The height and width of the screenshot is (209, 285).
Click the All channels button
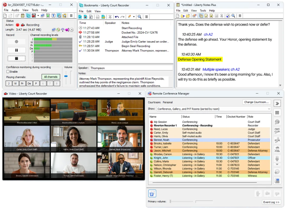click(51, 77)
